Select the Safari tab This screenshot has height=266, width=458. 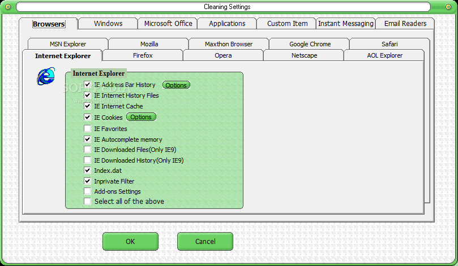(x=389, y=44)
